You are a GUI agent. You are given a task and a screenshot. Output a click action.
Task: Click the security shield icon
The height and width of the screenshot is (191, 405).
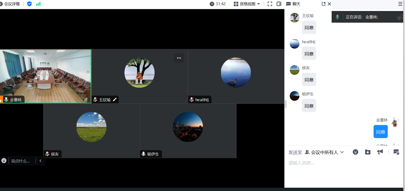point(29,4)
